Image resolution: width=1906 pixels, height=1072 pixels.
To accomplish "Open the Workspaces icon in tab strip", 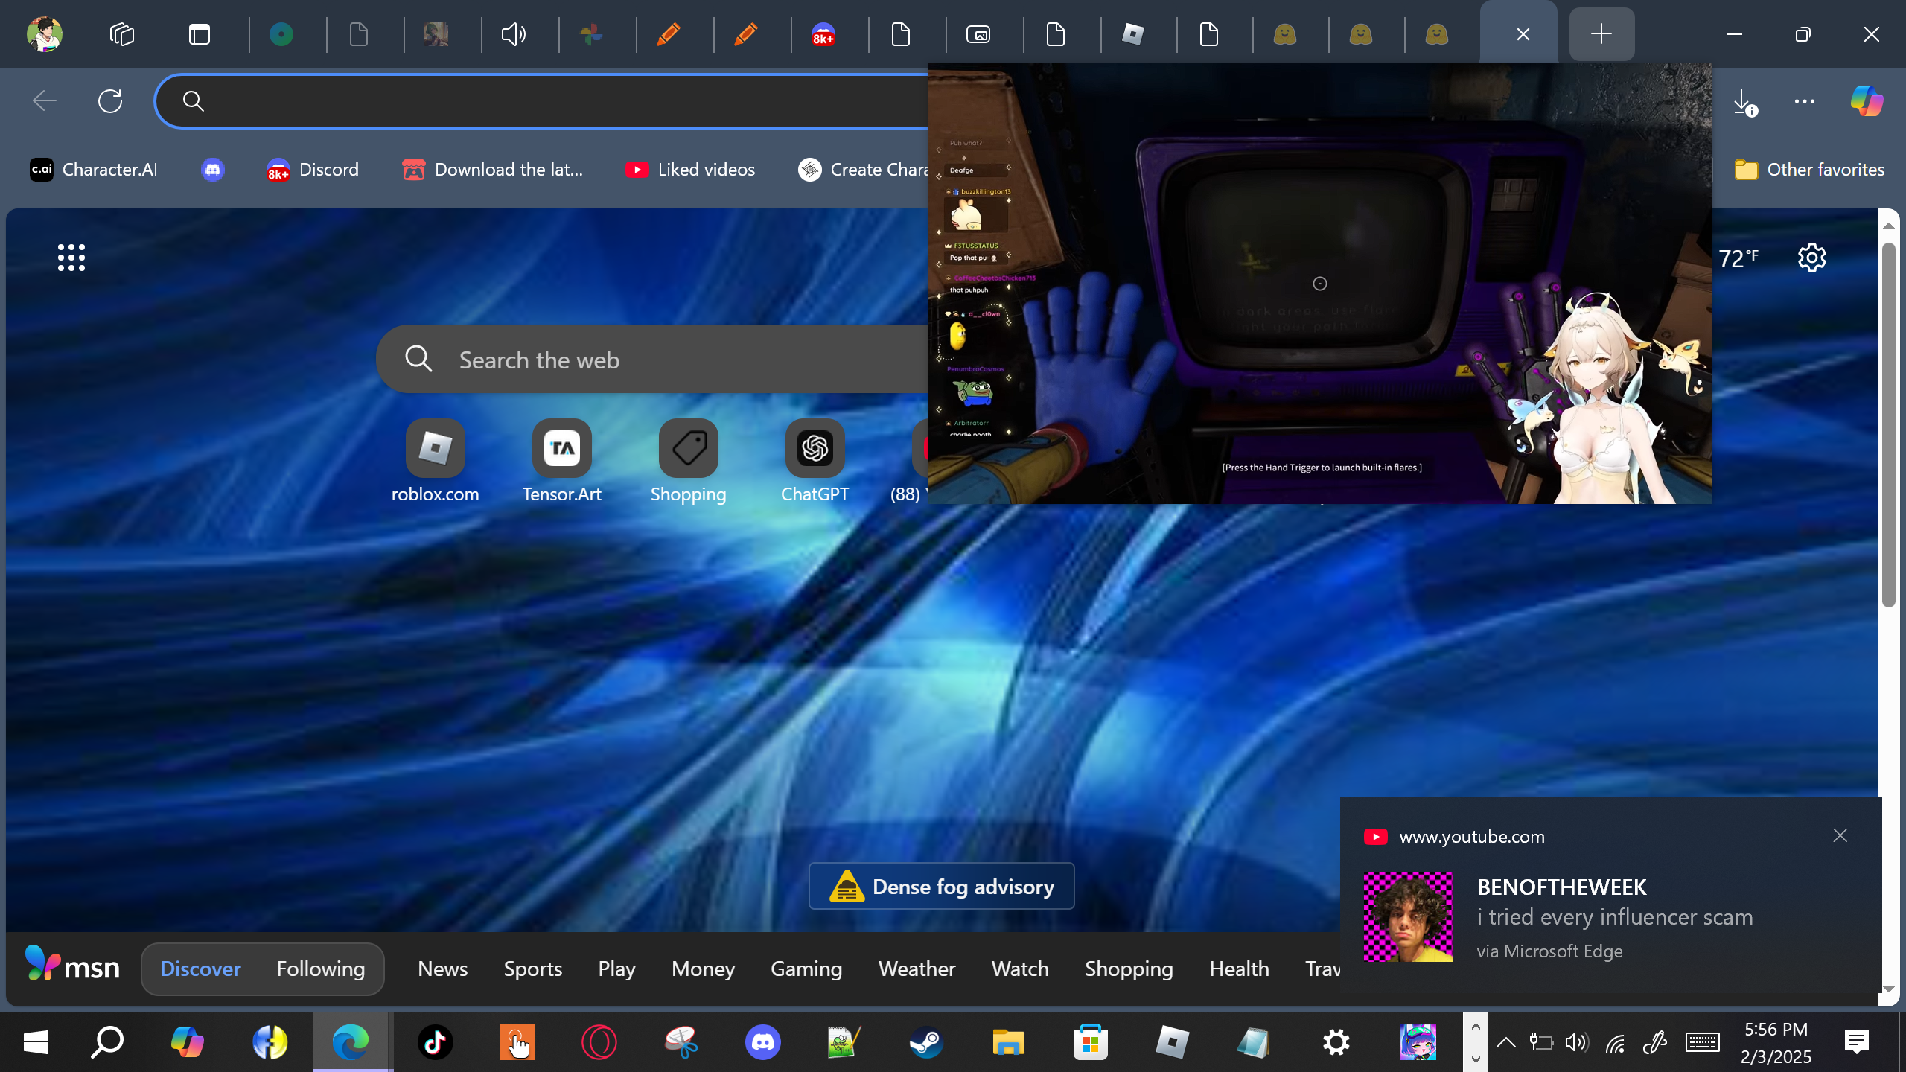I will pos(122,34).
